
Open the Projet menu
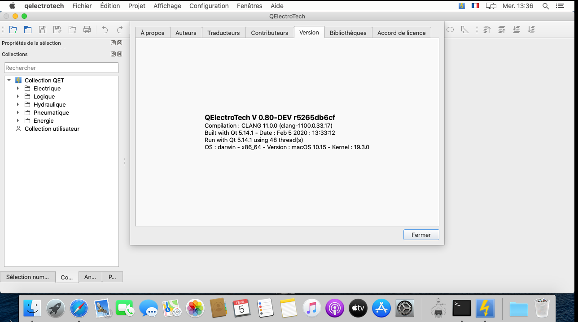pyautogui.click(x=137, y=6)
